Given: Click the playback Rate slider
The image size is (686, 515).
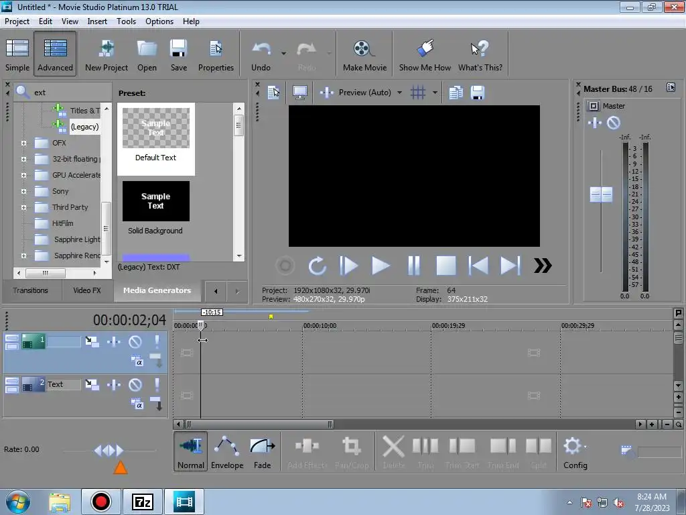Looking at the screenshot, I should pos(109,450).
